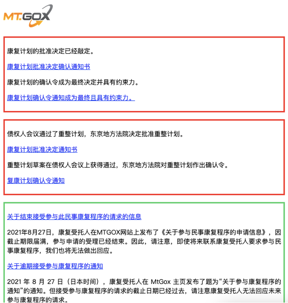Click sentence beginning 重整计划草案在债权人会议上

pyautogui.click(x=118, y=165)
